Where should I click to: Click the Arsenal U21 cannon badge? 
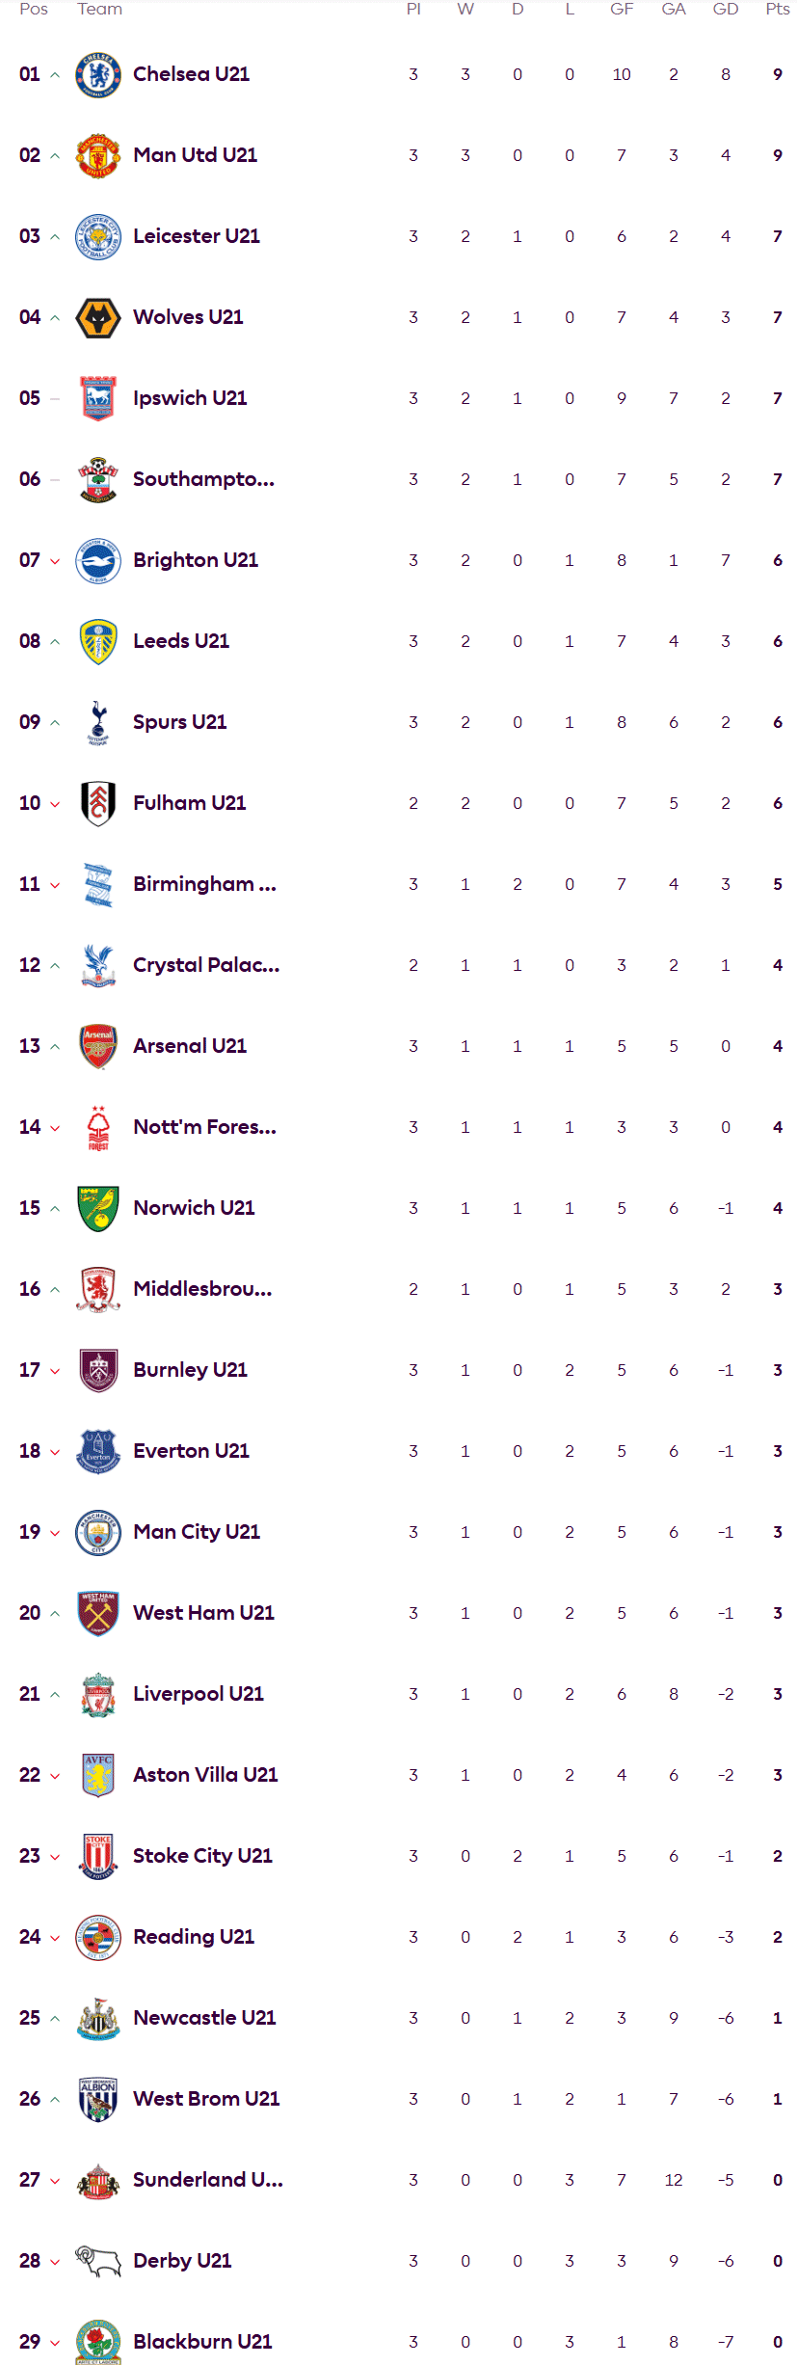[98, 1046]
